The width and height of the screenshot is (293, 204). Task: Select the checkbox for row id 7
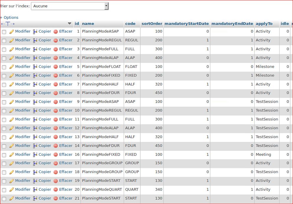(x=4, y=85)
